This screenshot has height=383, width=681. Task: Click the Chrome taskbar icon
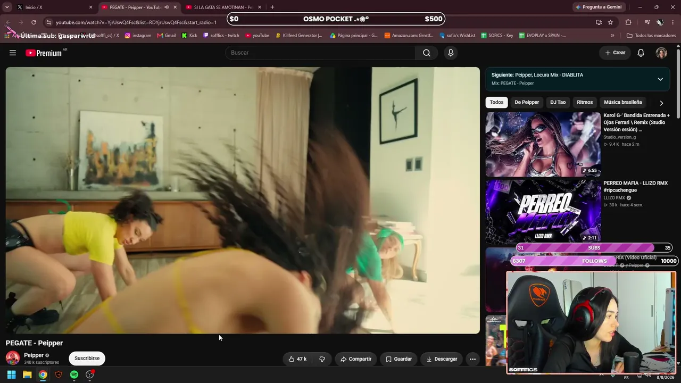[43, 374]
